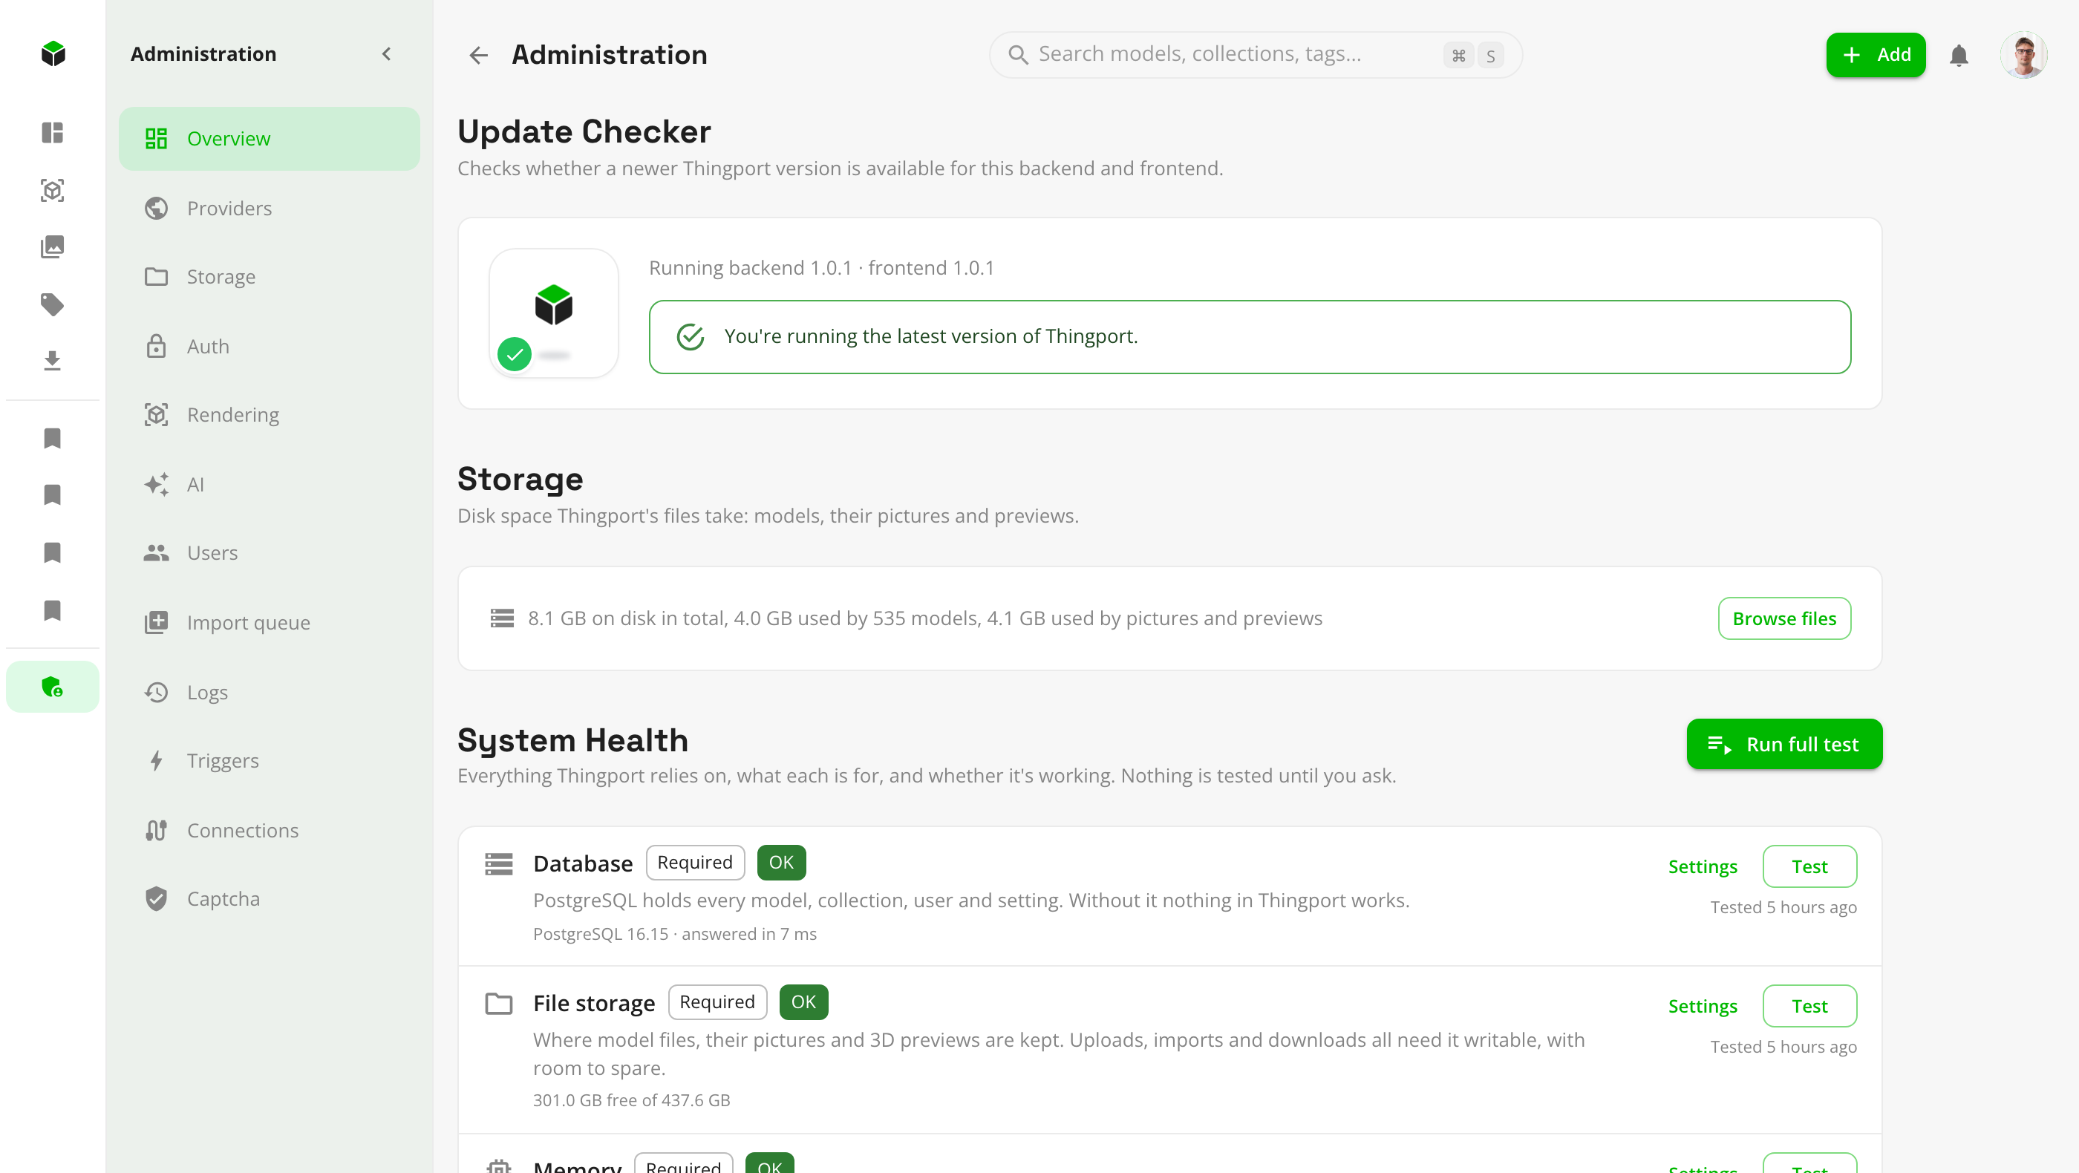Viewport: 2079px width, 1173px height.
Task: Open the downloads arrow icon in rail
Action: coord(53,361)
